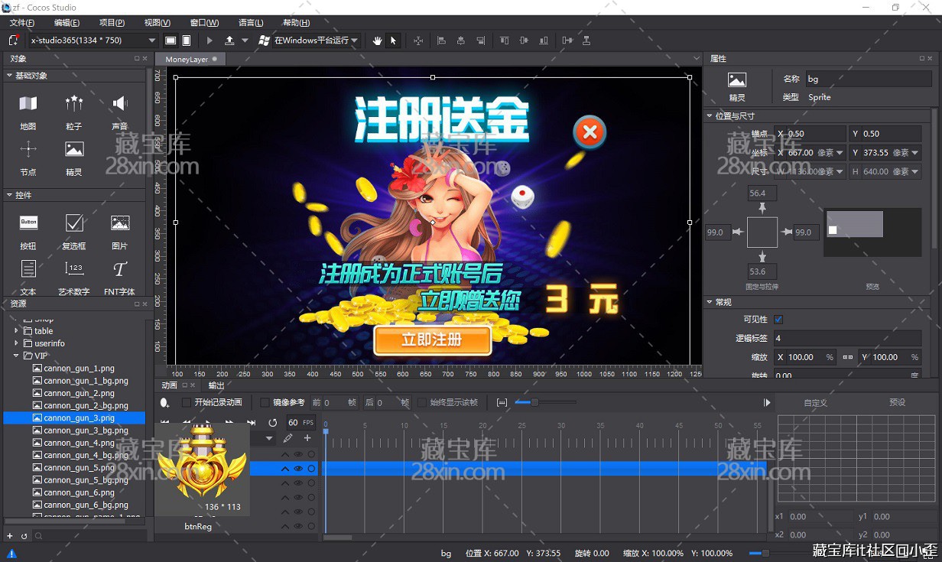Toggle the 可见性 visibility checkbox

[x=778, y=320]
